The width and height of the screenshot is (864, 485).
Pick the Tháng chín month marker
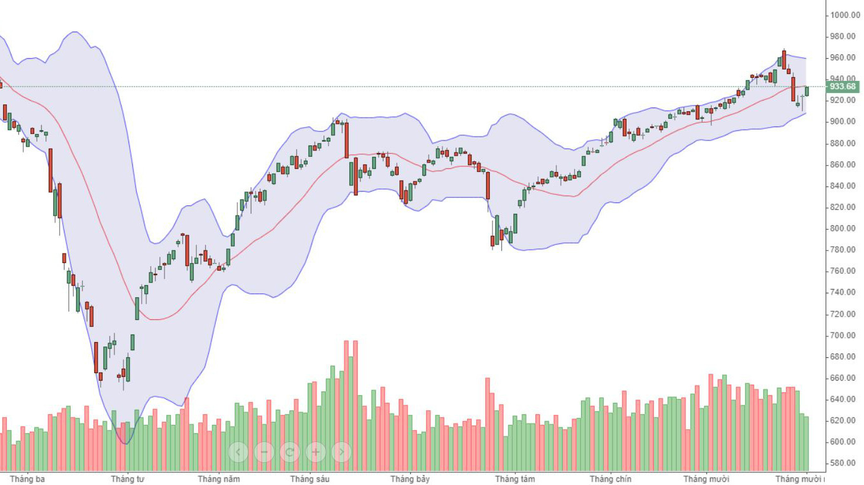(x=610, y=479)
